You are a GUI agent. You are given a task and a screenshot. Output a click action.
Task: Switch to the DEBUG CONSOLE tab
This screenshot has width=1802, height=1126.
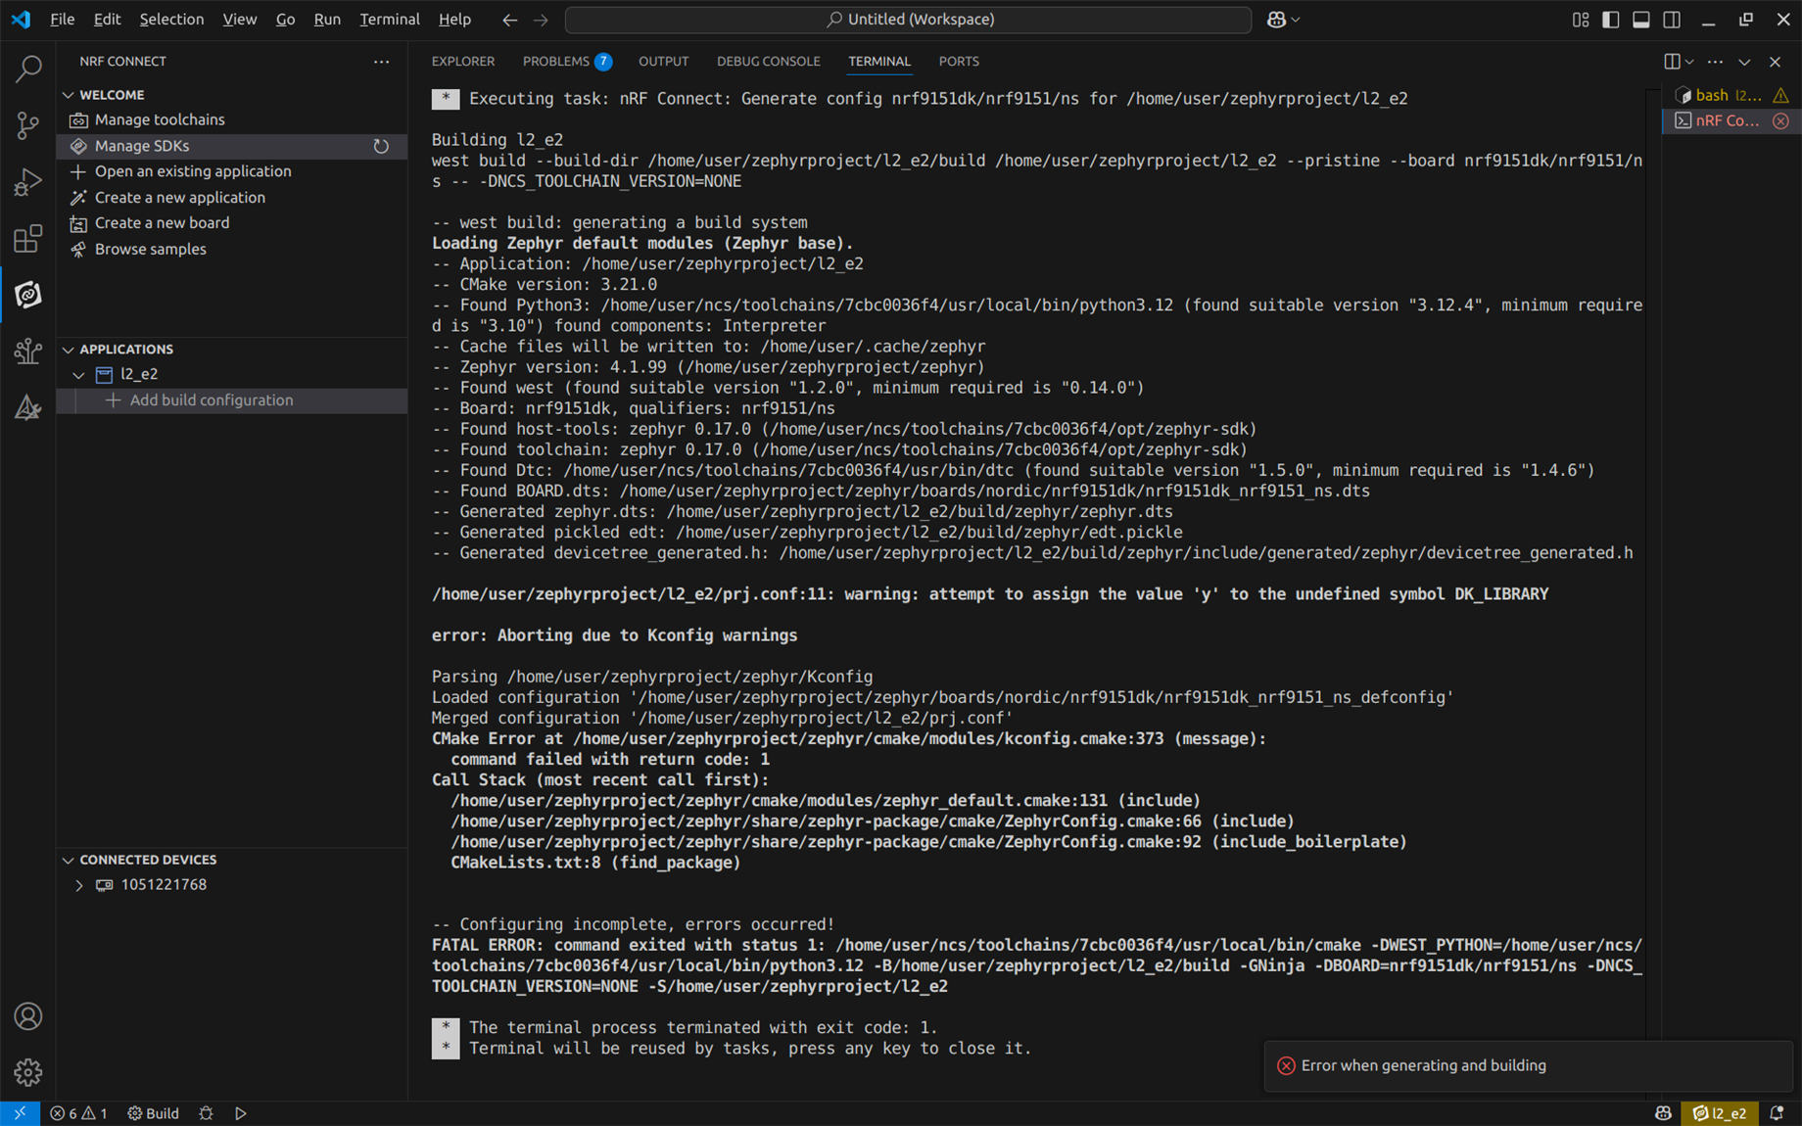pos(768,61)
